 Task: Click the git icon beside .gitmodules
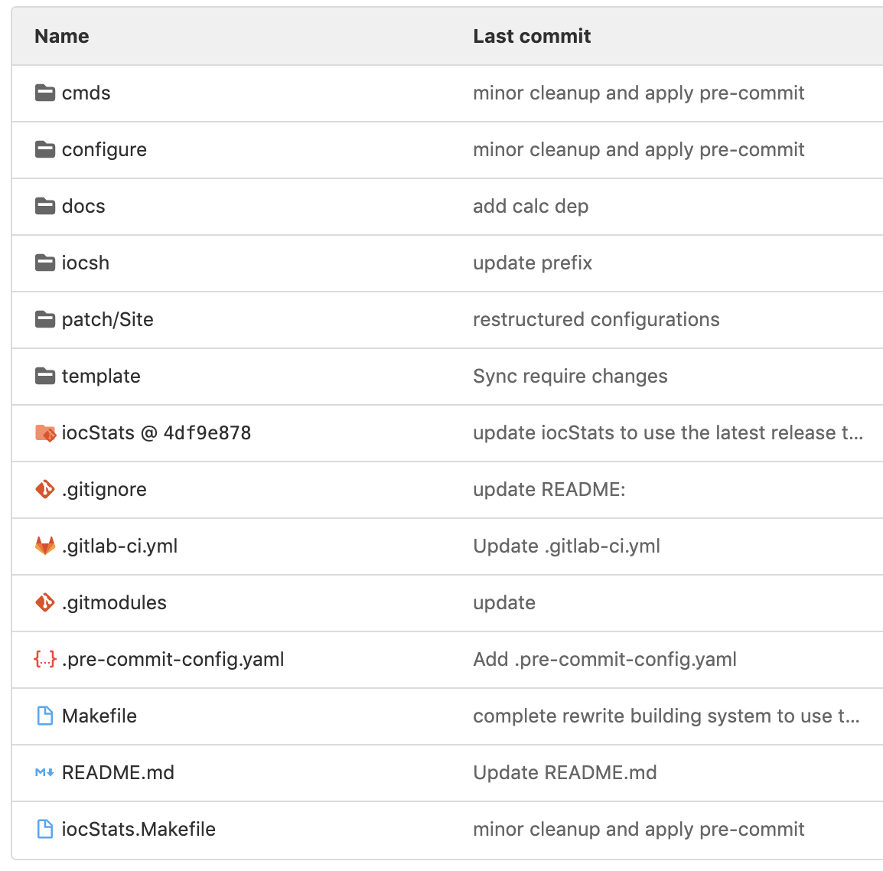click(45, 603)
